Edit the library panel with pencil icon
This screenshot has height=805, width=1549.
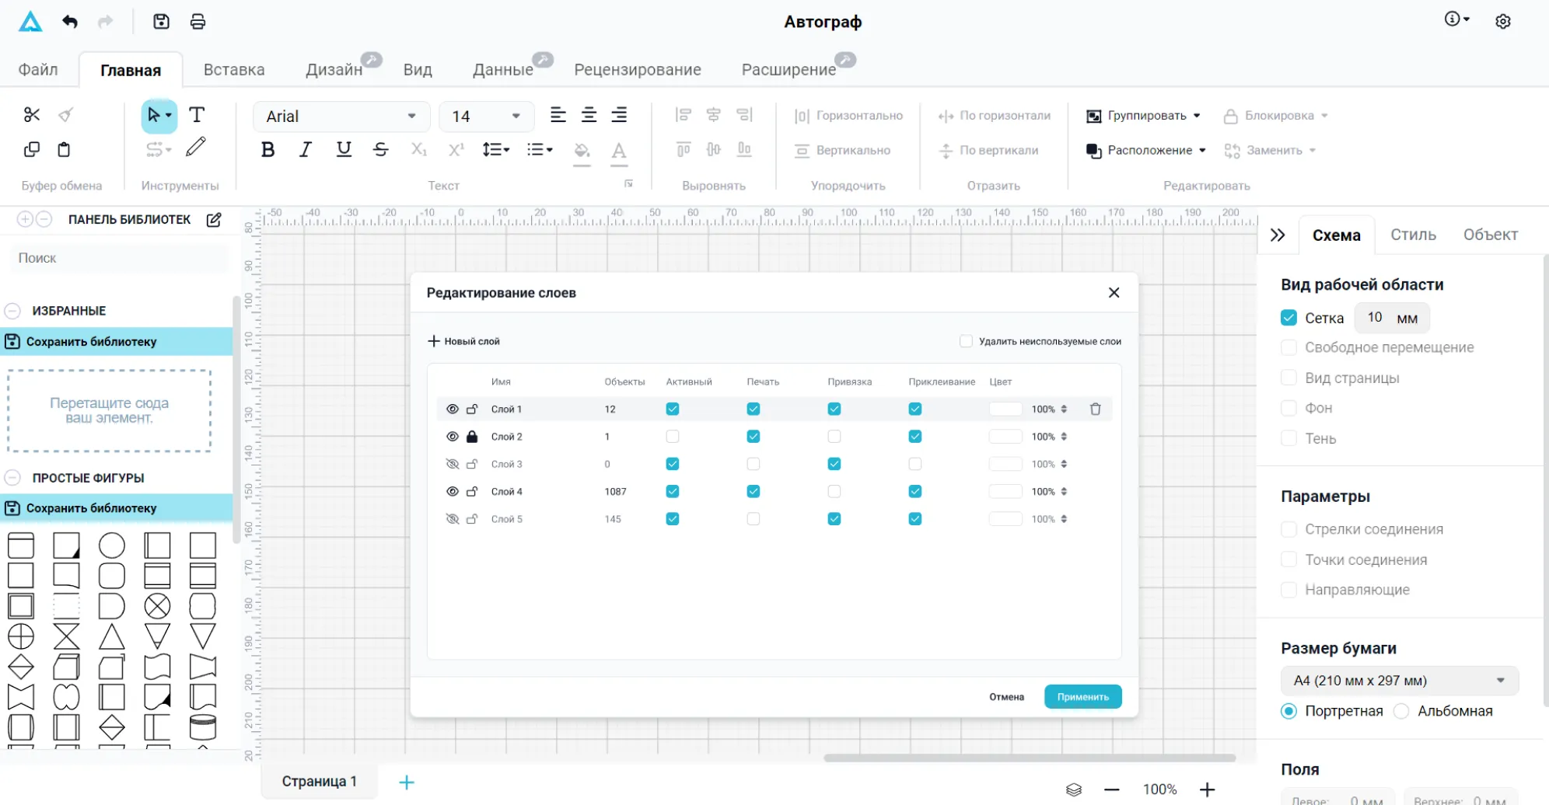[214, 220]
